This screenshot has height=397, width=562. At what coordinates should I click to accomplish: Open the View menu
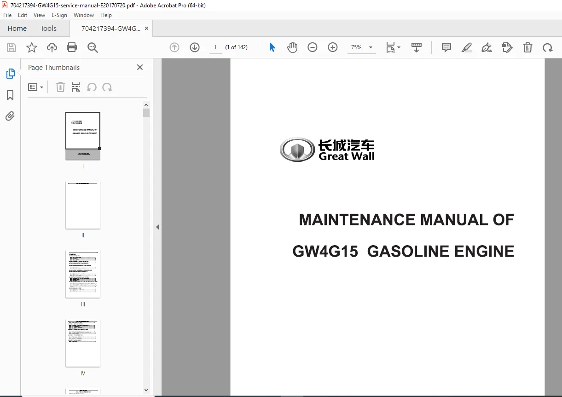click(x=39, y=15)
